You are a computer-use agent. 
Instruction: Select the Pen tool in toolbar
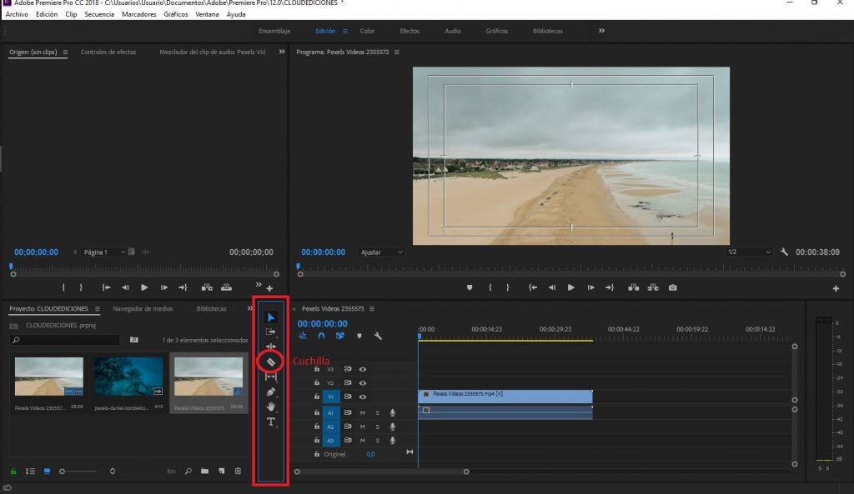(x=271, y=392)
